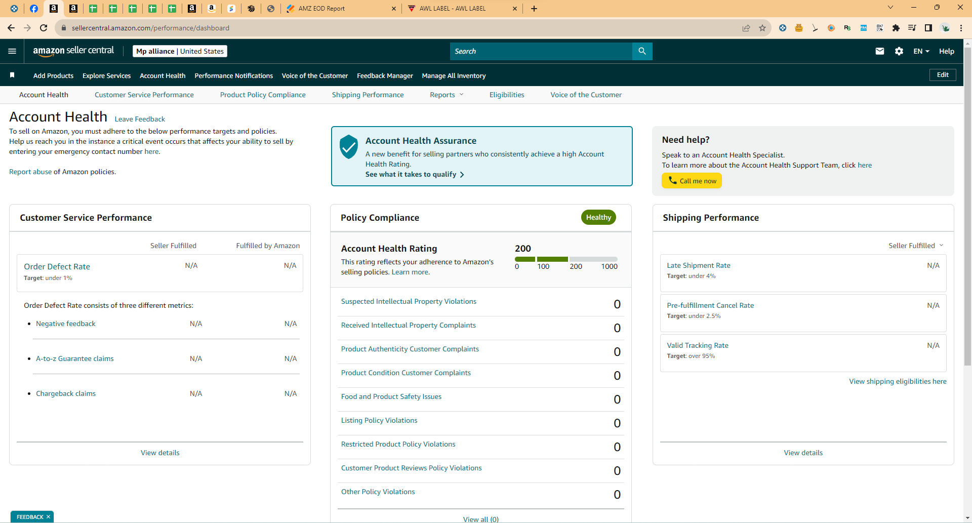Open the Extensions puzzle piece menu

(x=896, y=28)
